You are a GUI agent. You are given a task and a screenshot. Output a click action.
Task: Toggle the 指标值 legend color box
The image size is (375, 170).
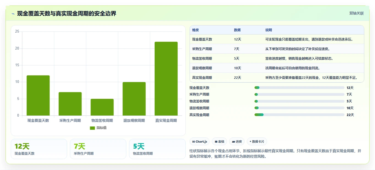pos(92,128)
